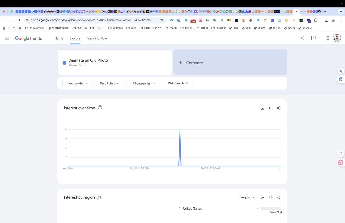This screenshot has height=223, width=345.
Task: Reload the current page
Action: click(x=19, y=20)
